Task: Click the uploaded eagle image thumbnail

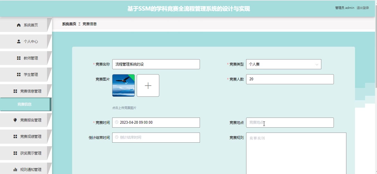Action: (123, 86)
